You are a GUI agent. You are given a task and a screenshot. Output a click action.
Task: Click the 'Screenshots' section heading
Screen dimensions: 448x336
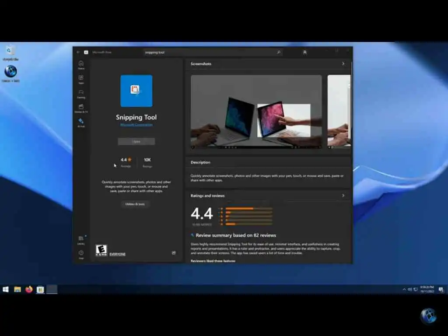[x=201, y=64]
